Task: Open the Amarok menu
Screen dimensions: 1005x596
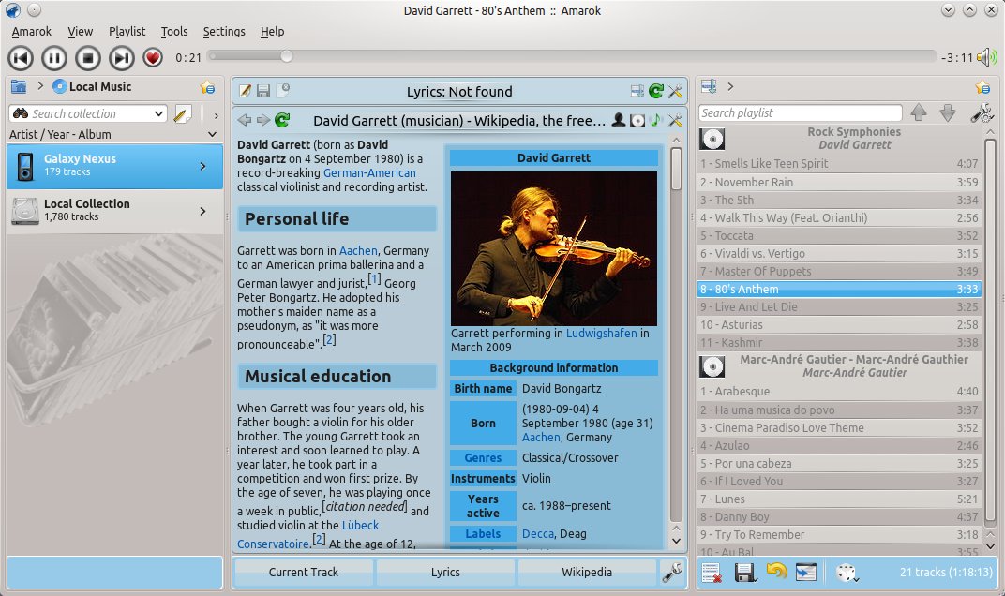Action: 32,32
